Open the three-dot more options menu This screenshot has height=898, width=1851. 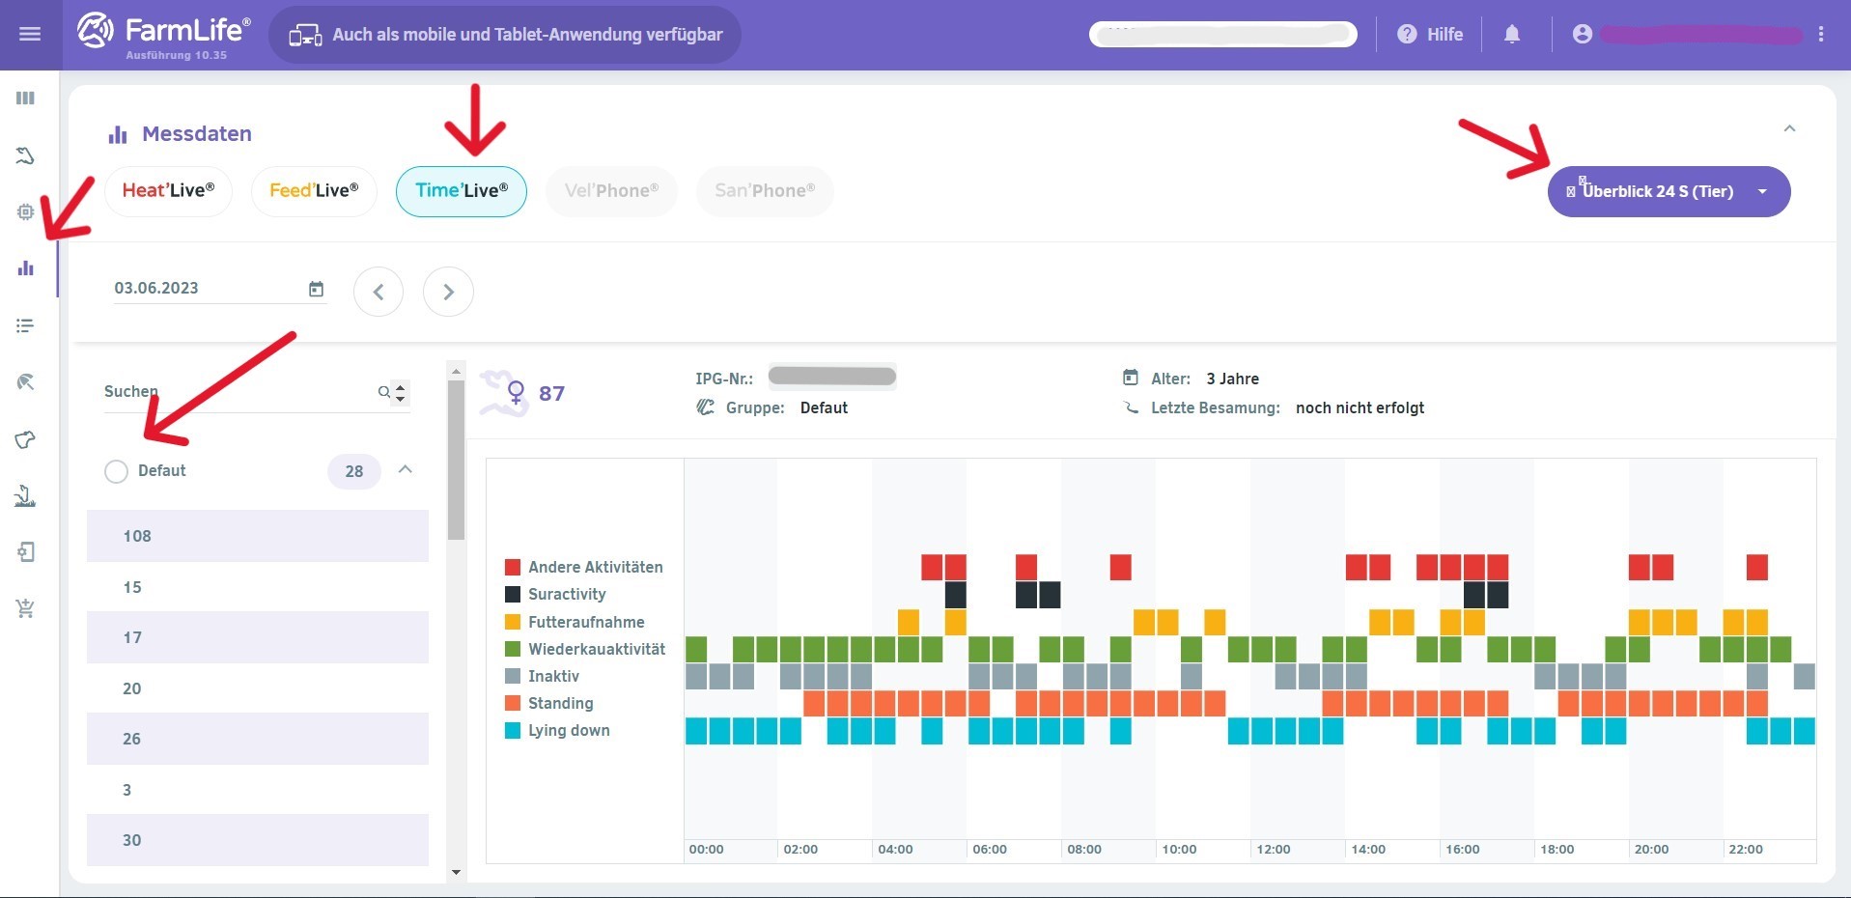[x=1821, y=35]
